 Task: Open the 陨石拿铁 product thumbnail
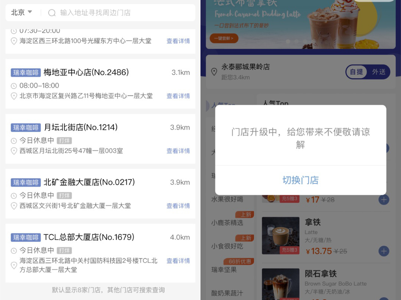click(x=281, y=284)
